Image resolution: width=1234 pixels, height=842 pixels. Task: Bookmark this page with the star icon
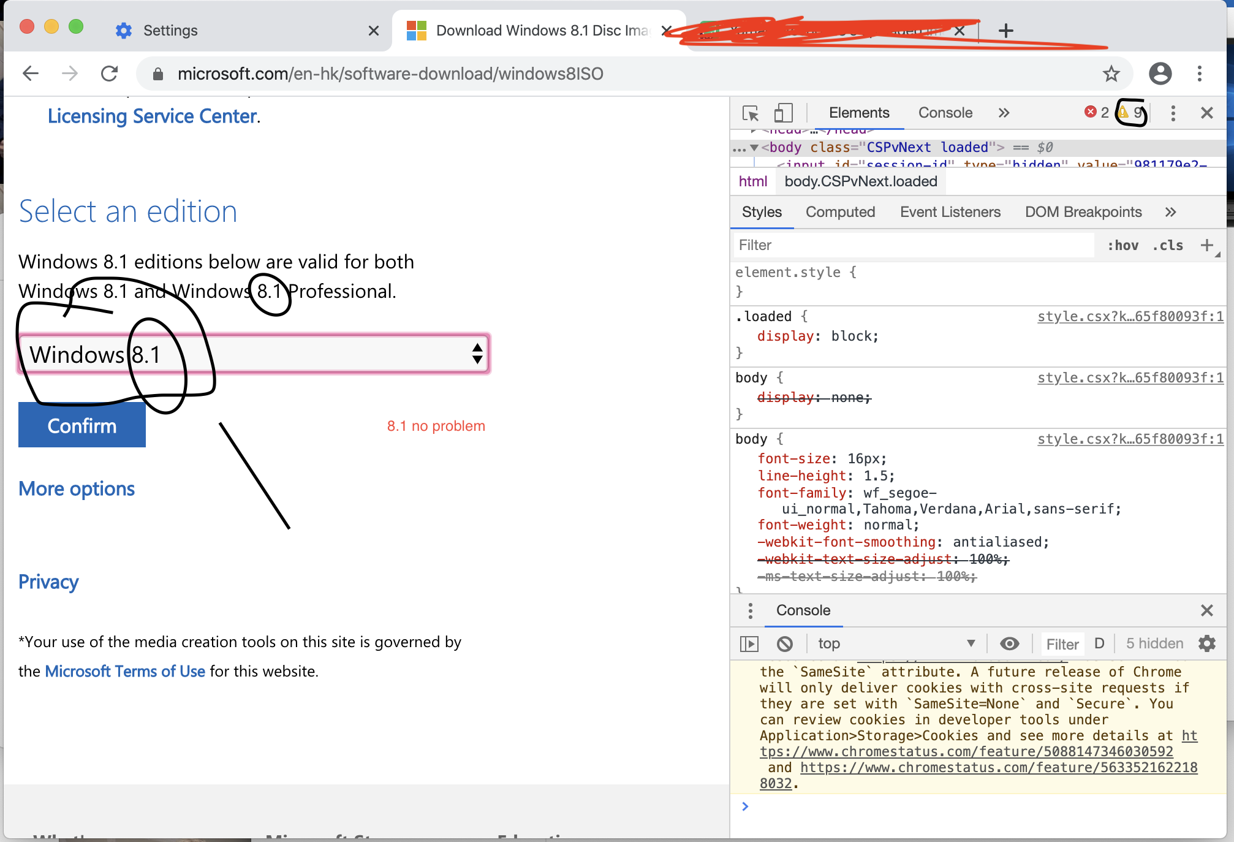pos(1111,74)
